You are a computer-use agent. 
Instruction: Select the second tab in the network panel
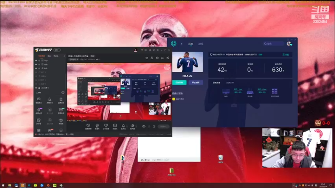coord(230,82)
